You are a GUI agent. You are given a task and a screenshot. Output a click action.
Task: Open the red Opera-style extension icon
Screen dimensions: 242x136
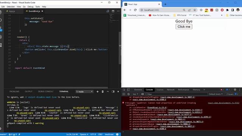click(222, 10)
